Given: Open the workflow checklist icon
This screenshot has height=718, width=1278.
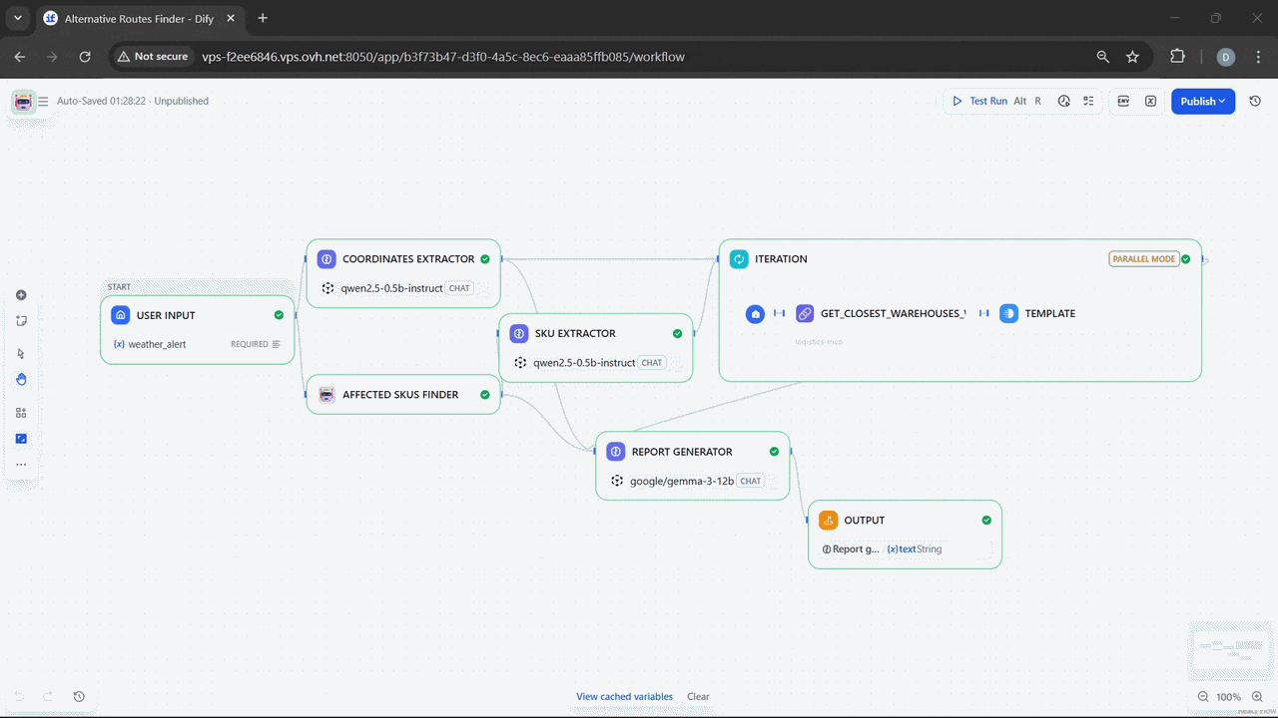Looking at the screenshot, I should click(x=1088, y=101).
